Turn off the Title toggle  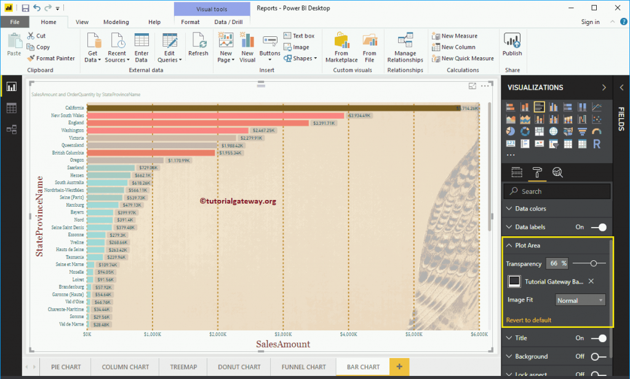(x=598, y=338)
